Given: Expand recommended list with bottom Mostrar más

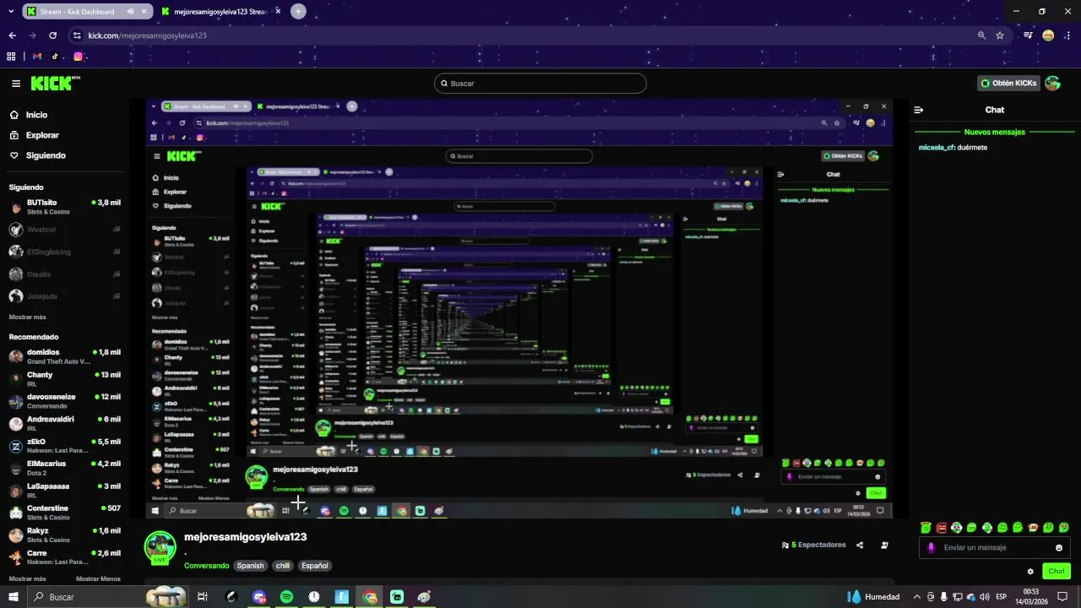Looking at the screenshot, I should [x=27, y=578].
